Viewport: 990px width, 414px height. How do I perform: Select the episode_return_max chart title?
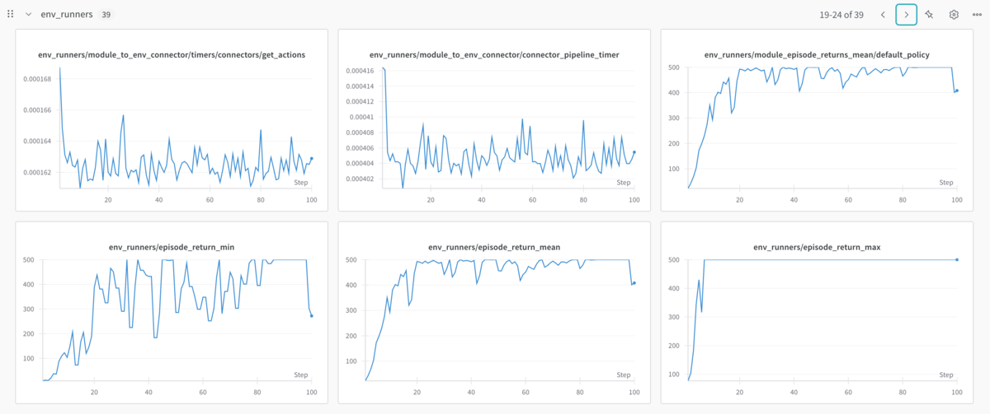[817, 246]
